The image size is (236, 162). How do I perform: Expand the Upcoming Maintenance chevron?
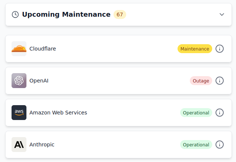(x=222, y=14)
